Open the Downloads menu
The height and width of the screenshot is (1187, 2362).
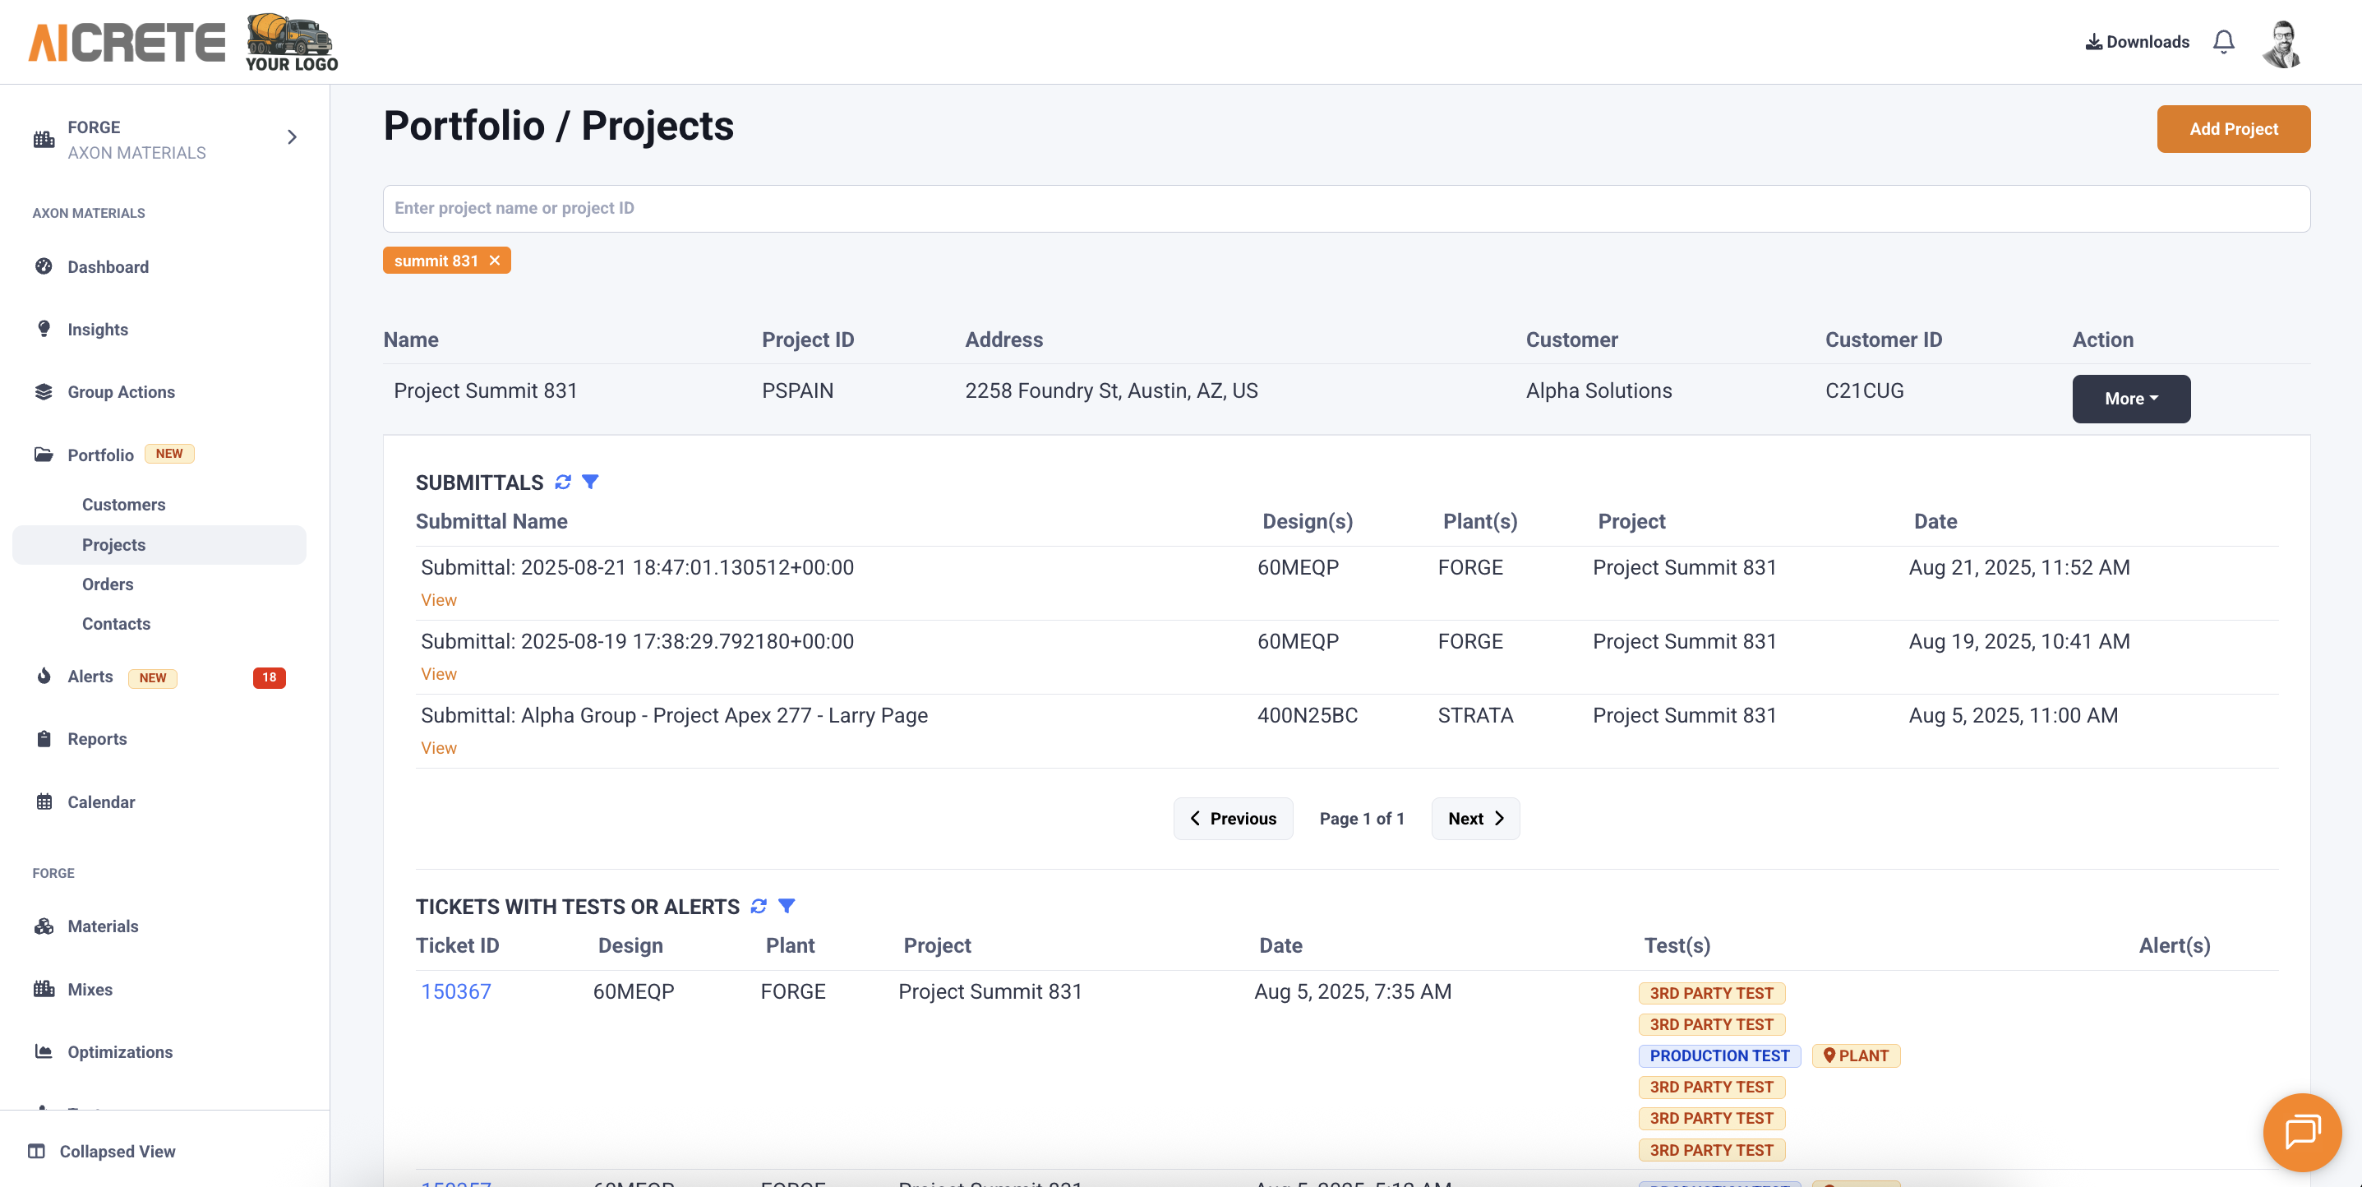pos(2138,42)
